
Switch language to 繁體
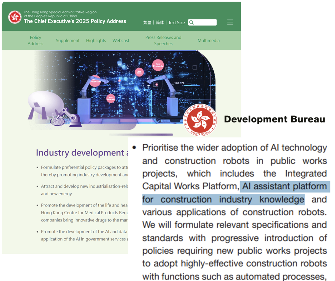tap(147, 22)
